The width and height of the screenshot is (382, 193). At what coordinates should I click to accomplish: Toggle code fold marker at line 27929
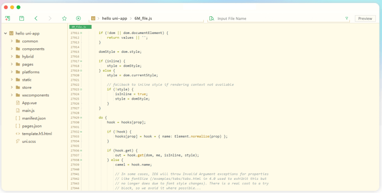(x=81, y=118)
